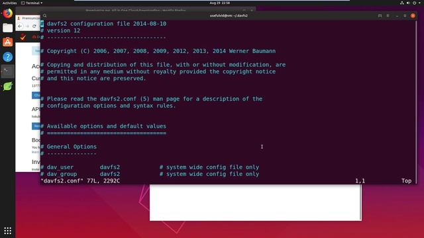This screenshot has width=424, height=238.
Task: Maximize the terminal window
Action: click(405, 16)
